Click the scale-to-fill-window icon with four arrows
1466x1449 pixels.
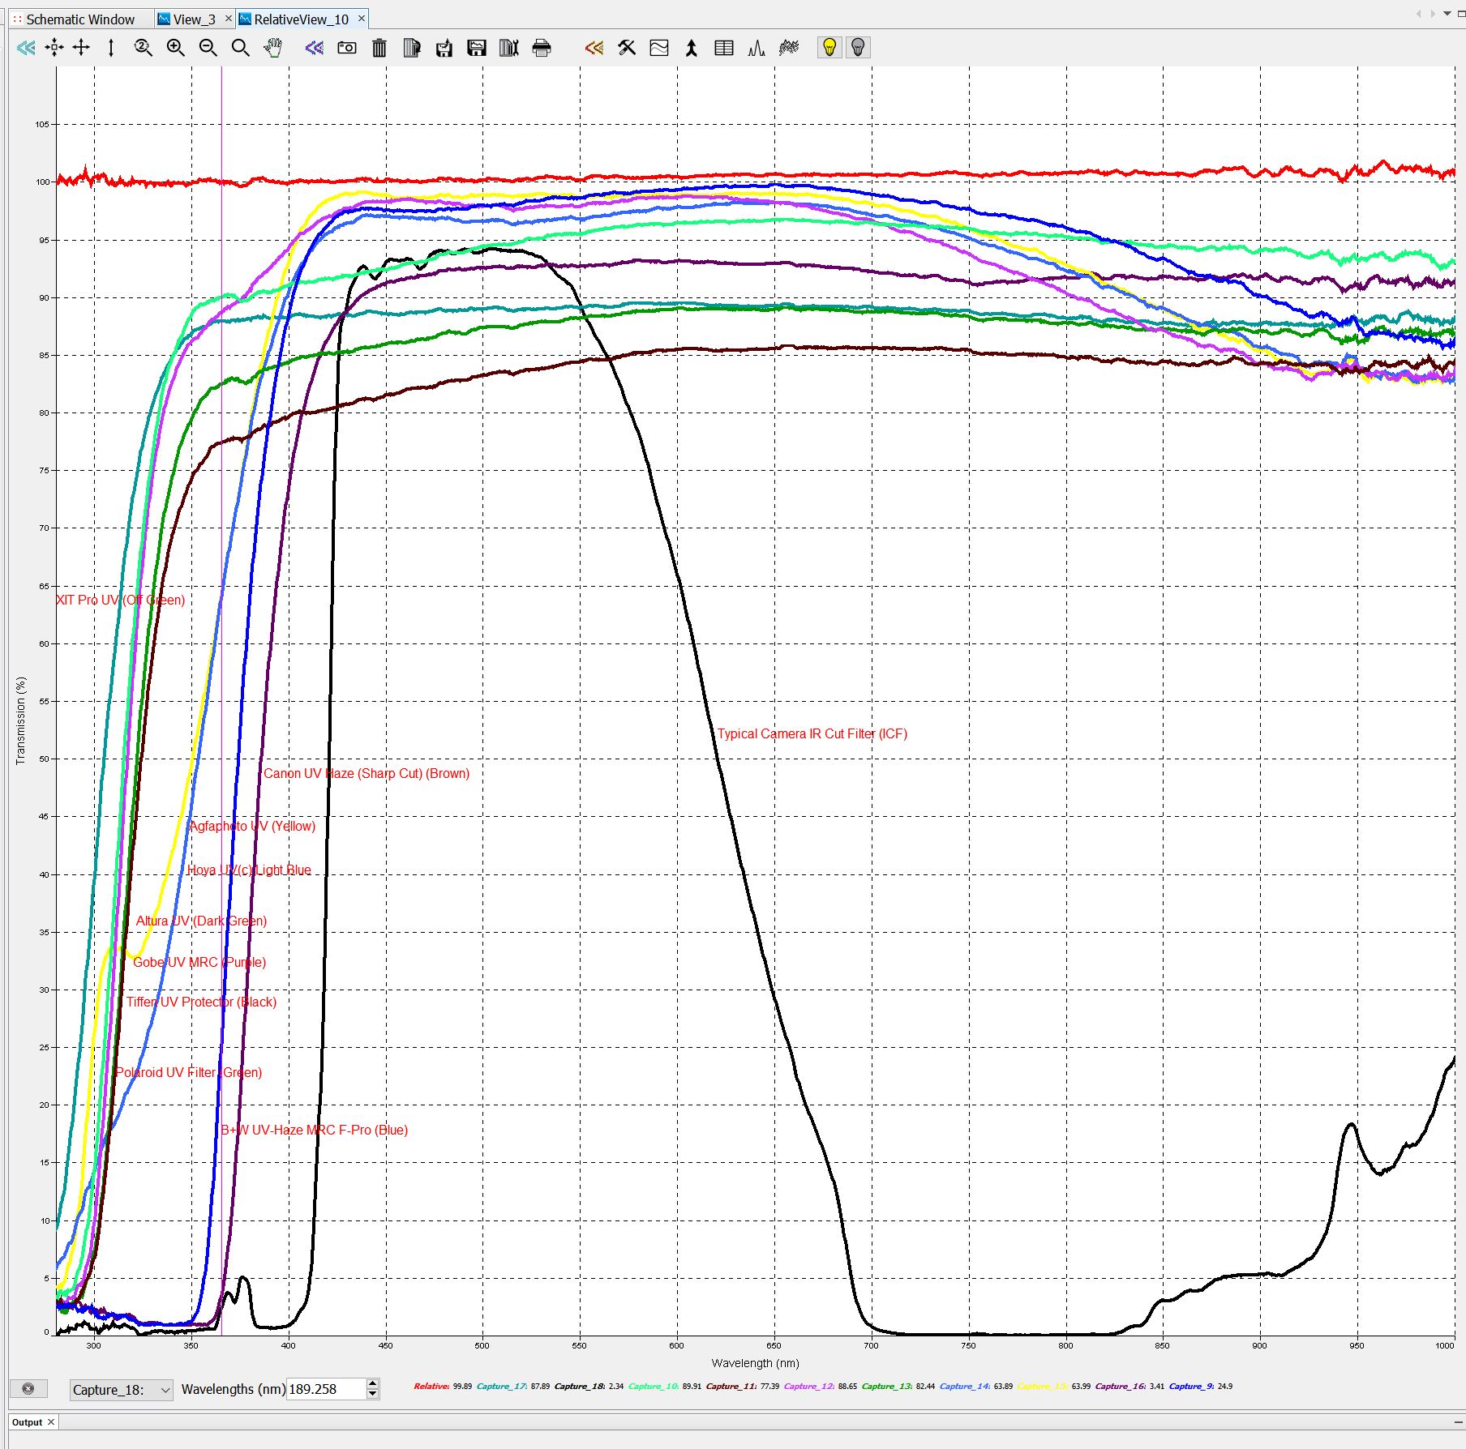tap(54, 48)
